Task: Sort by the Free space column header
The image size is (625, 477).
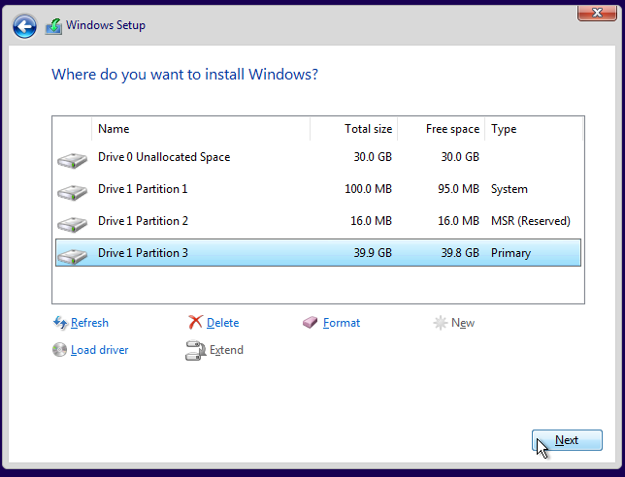Action: click(442, 129)
